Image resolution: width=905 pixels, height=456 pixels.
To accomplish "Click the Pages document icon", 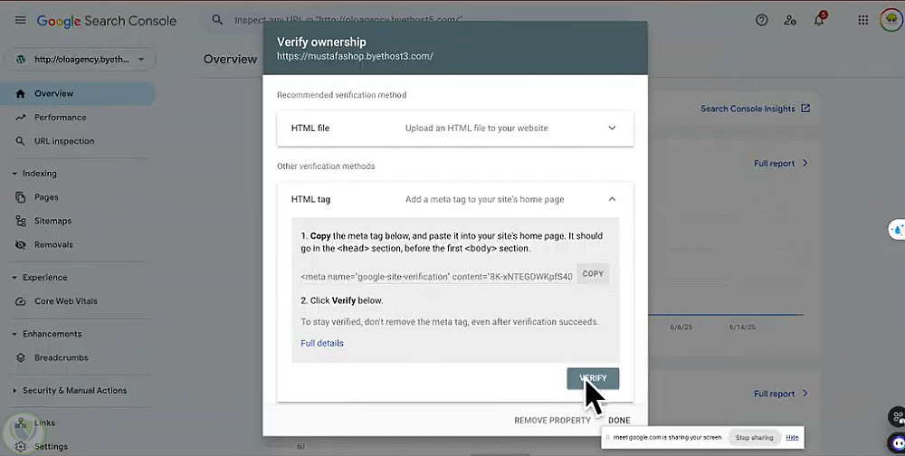I will click(21, 197).
